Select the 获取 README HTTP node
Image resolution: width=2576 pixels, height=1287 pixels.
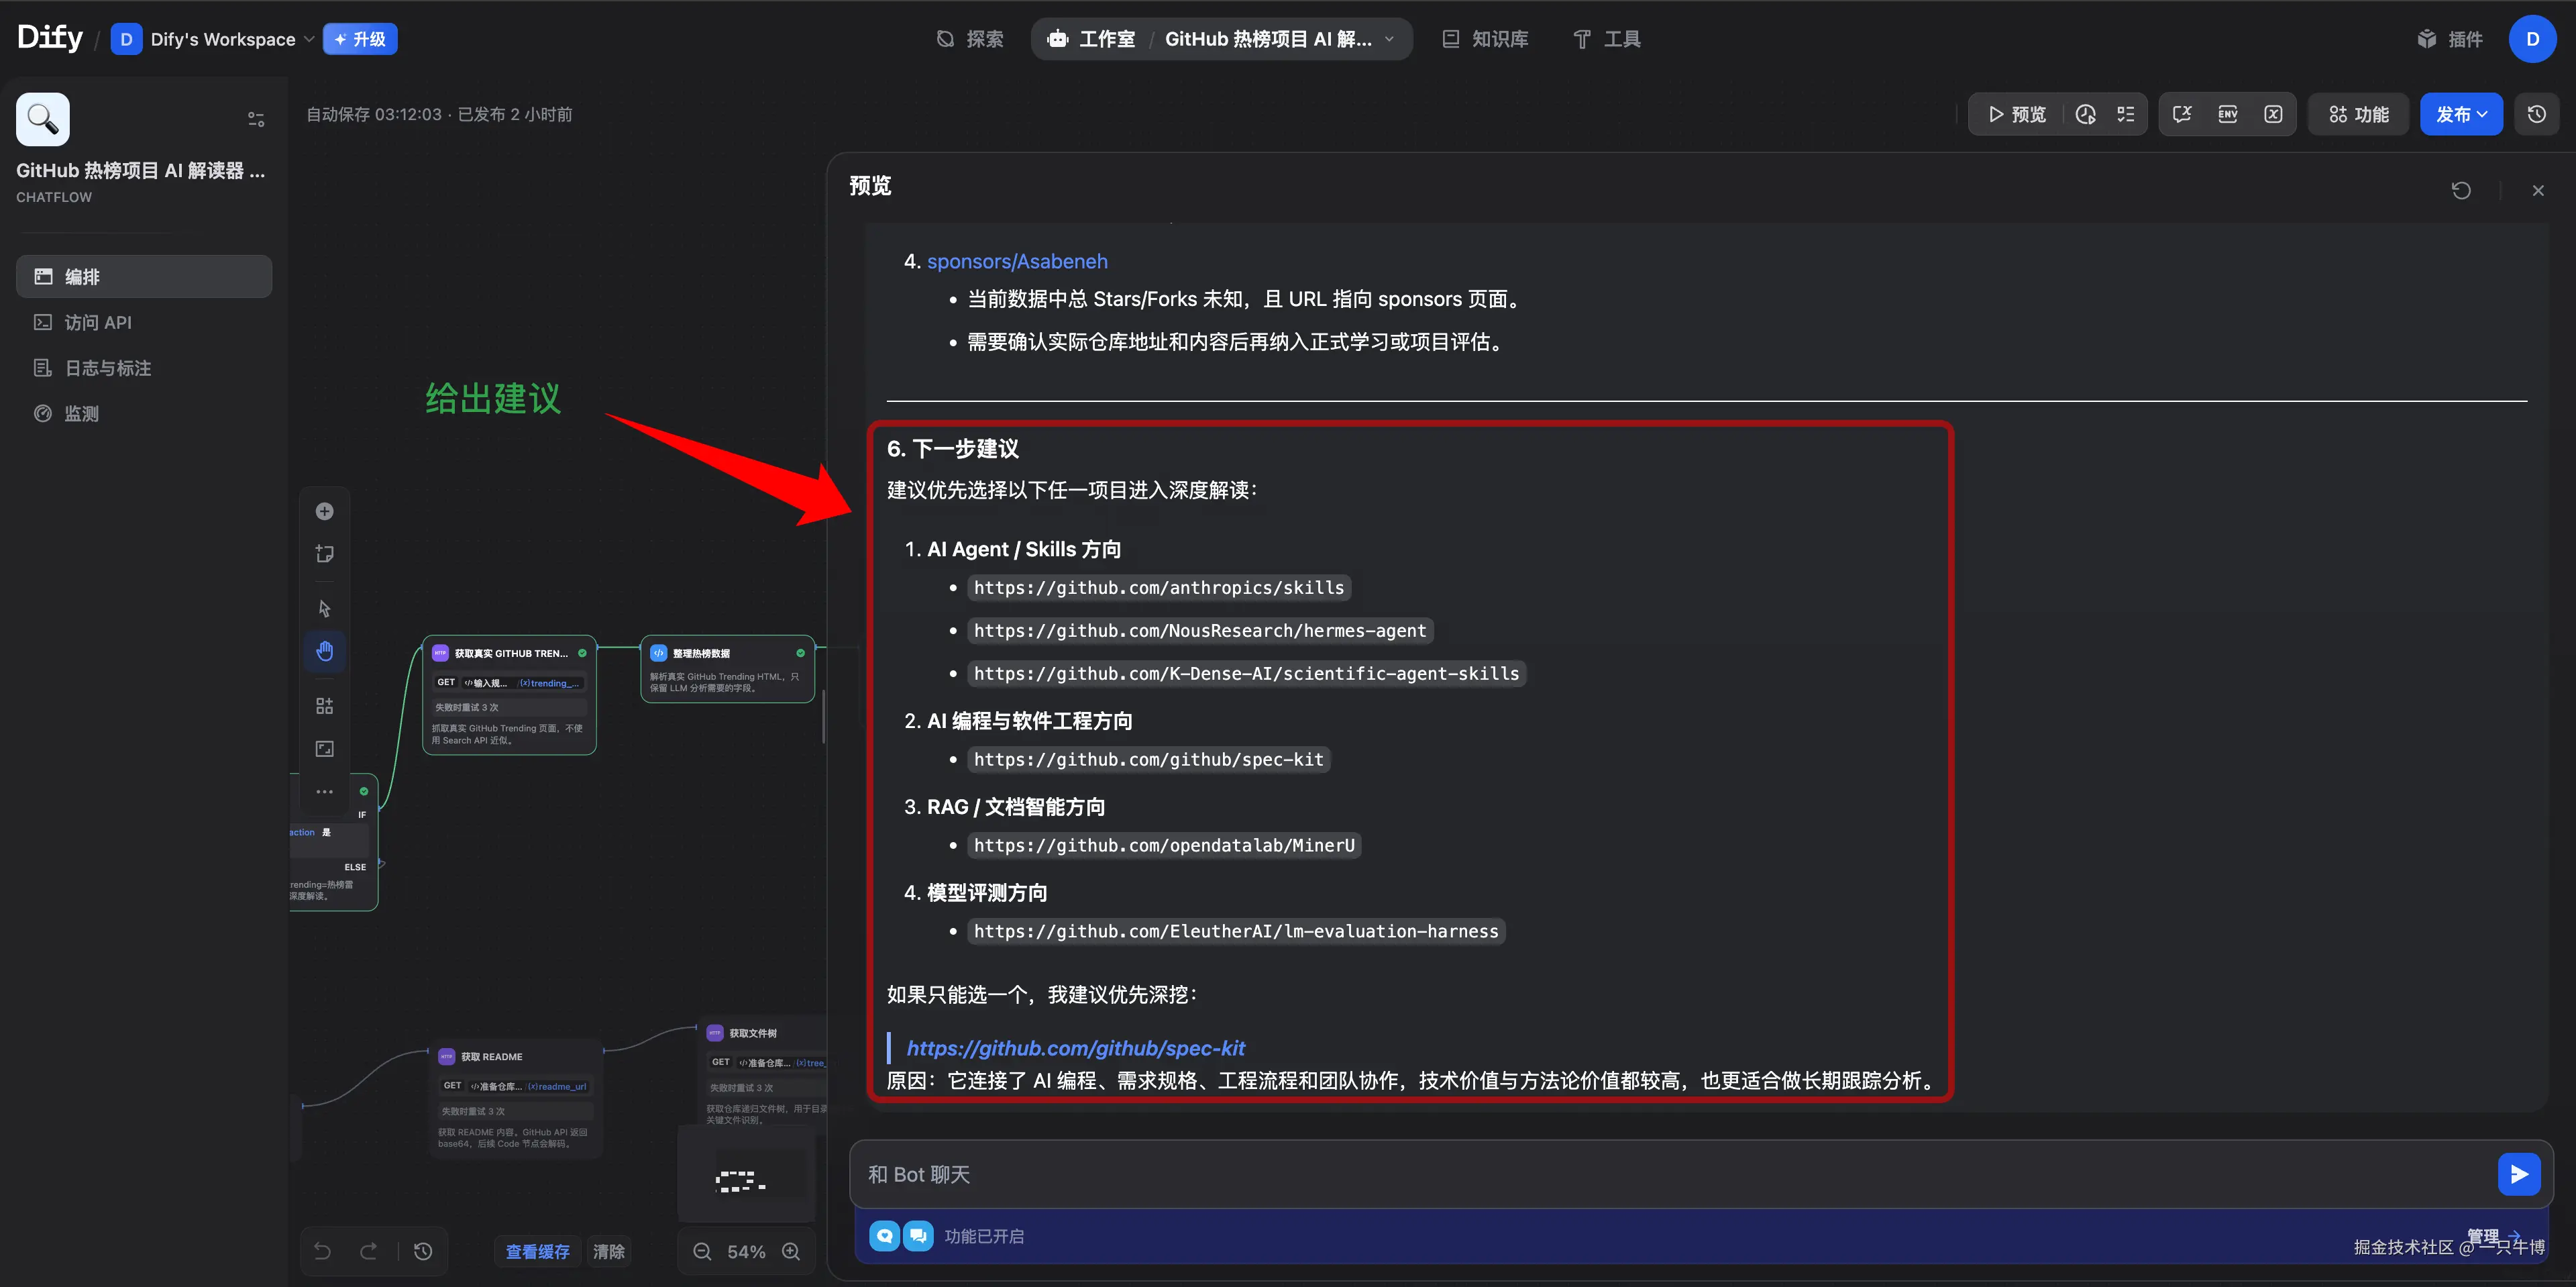(x=516, y=1098)
